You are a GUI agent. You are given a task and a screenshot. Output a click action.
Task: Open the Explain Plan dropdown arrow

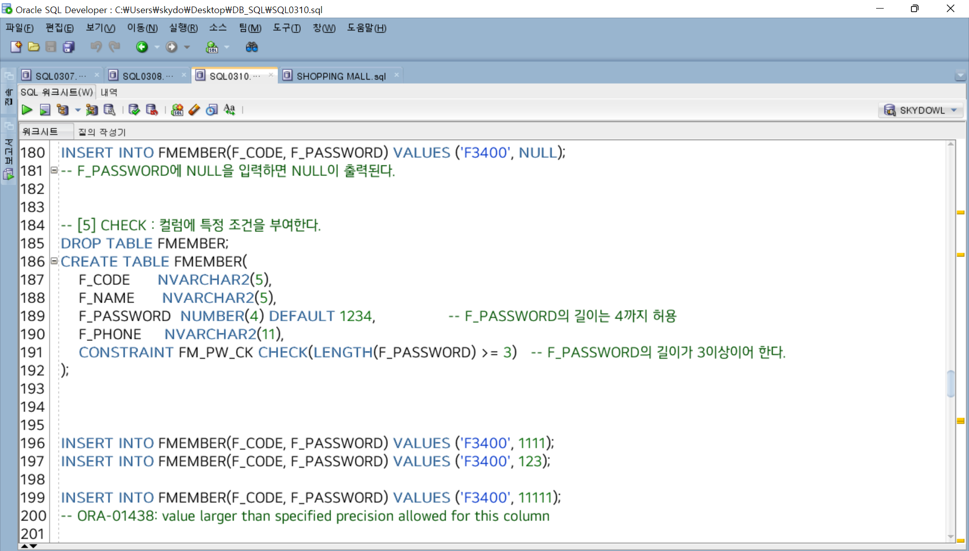tap(77, 110)
